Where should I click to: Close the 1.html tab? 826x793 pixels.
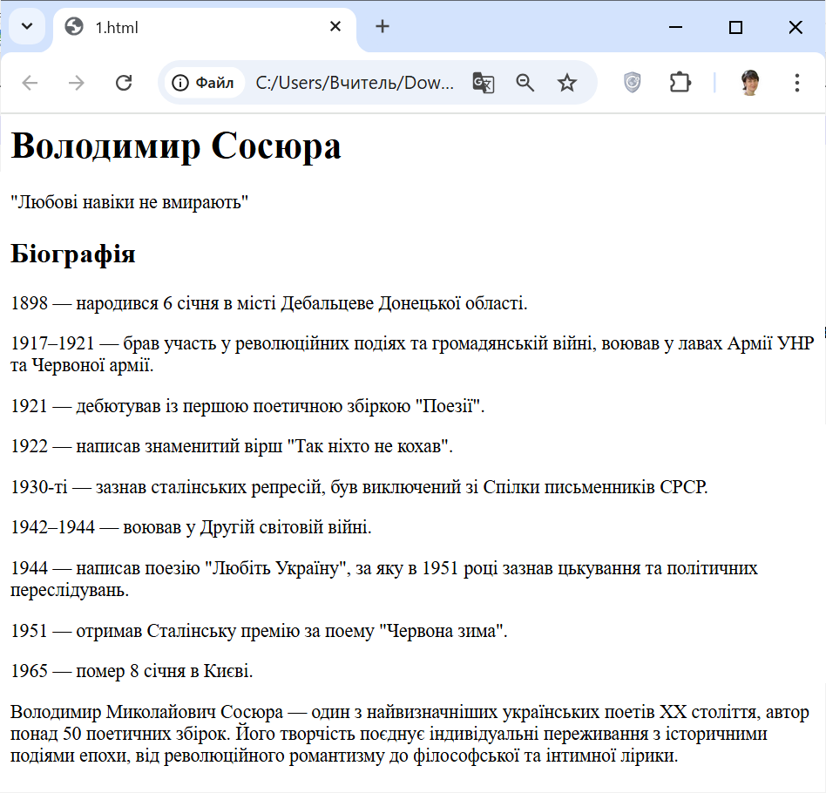pyautogui.click(x=335, y=27)
